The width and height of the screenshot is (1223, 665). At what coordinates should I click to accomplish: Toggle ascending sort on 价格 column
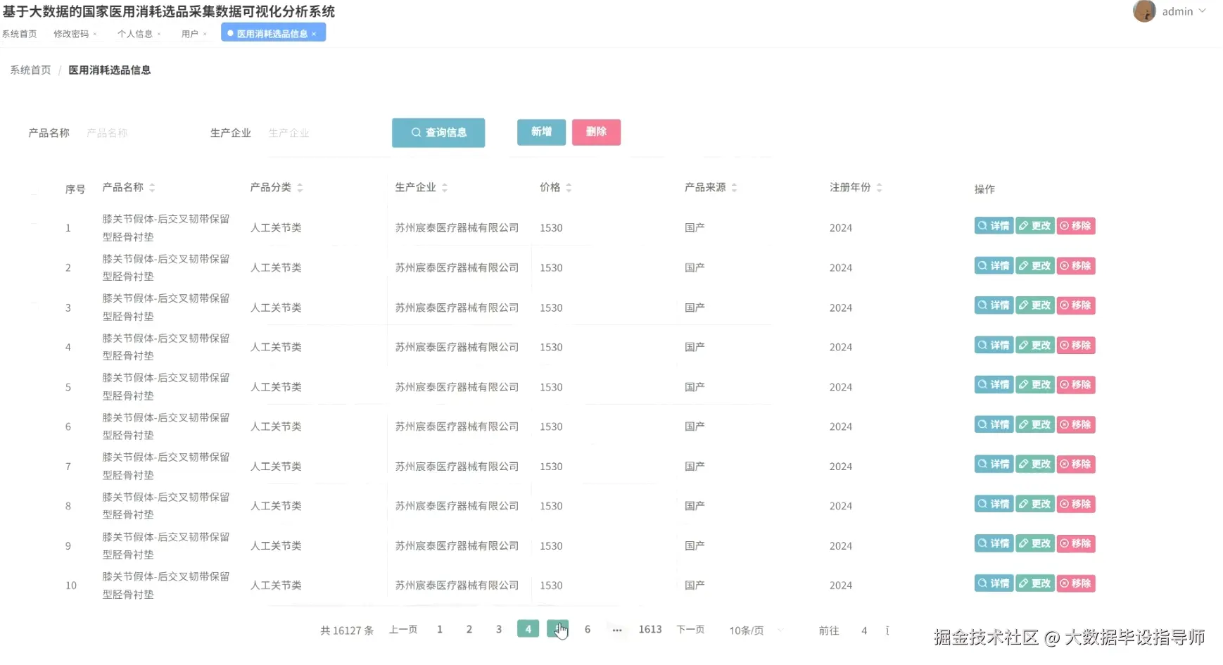pyautogui.click(x=569, y=184)
